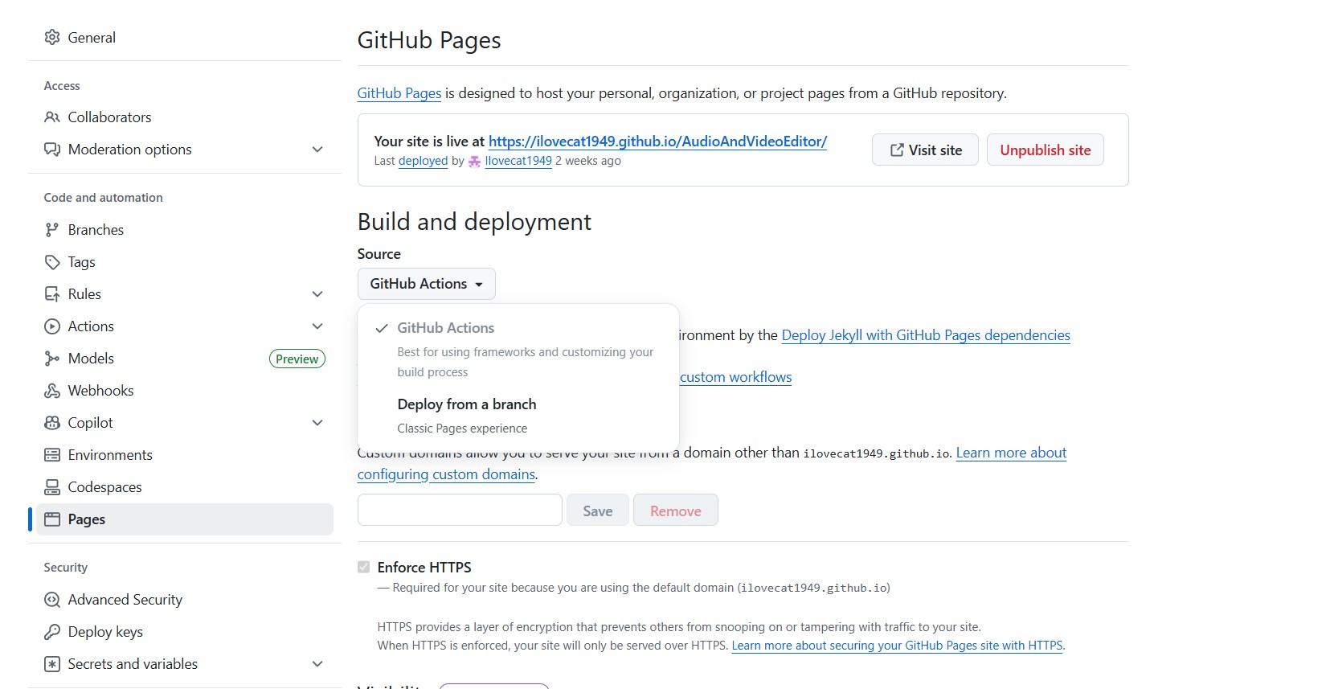Click the deployed link
1330x689 pixels.
coord(423,161)
